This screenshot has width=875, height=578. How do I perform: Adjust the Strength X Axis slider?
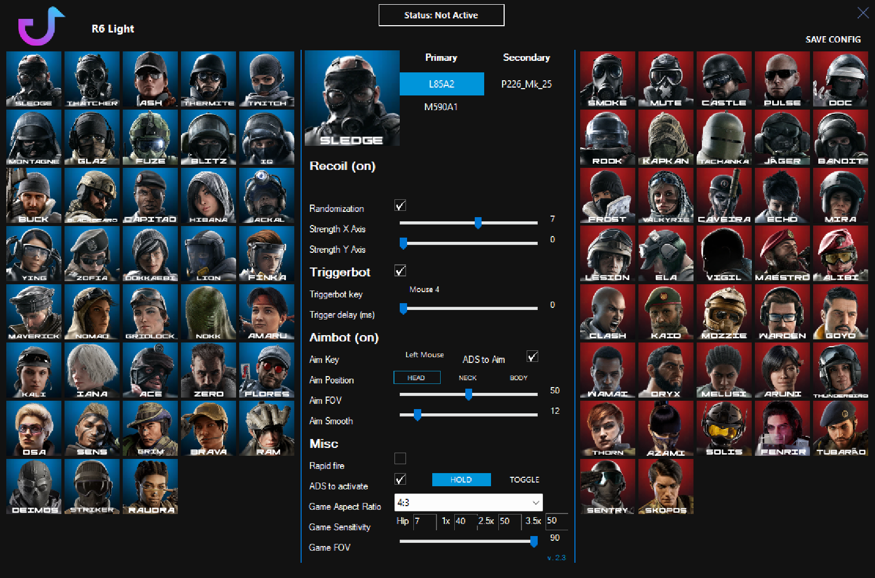click(468, 223)
